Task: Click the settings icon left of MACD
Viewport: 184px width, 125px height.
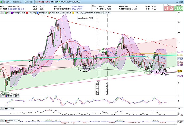Action: (3, 96)
